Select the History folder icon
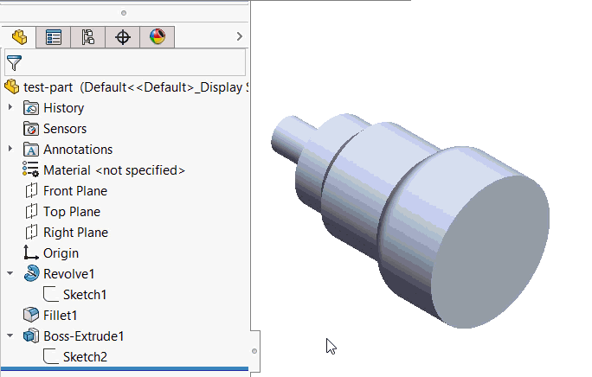The height and width of the screenshot is (377, 592). (31, 108)
